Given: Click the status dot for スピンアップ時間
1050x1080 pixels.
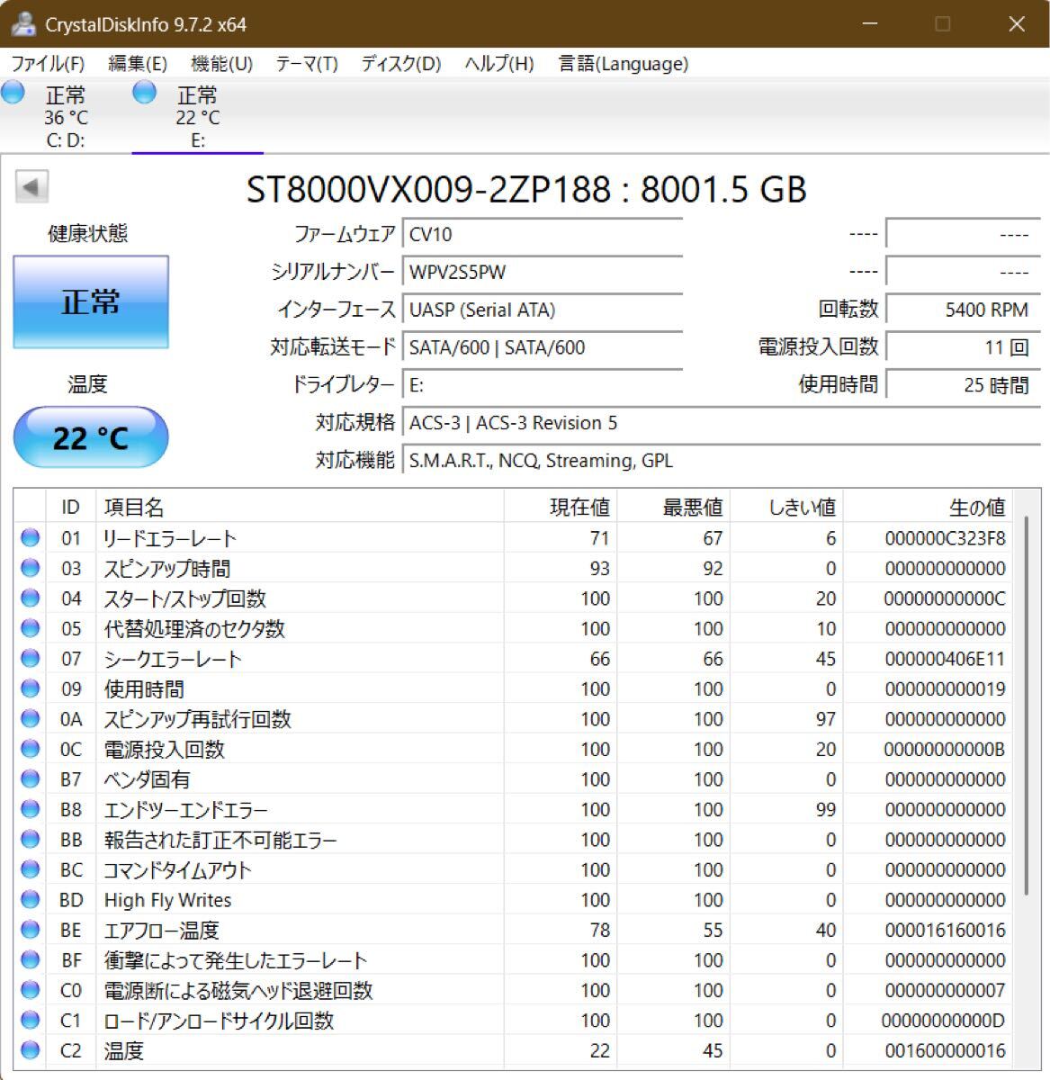Looking at the screenshot, I should click(x=30, y=568).
